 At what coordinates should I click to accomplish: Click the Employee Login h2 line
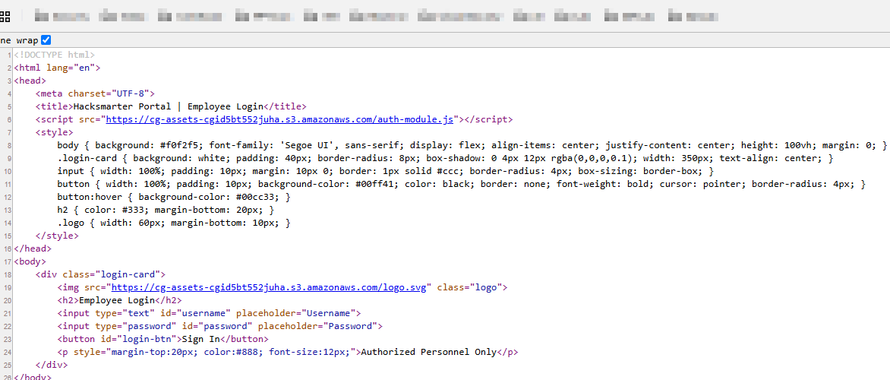[119, 300]
